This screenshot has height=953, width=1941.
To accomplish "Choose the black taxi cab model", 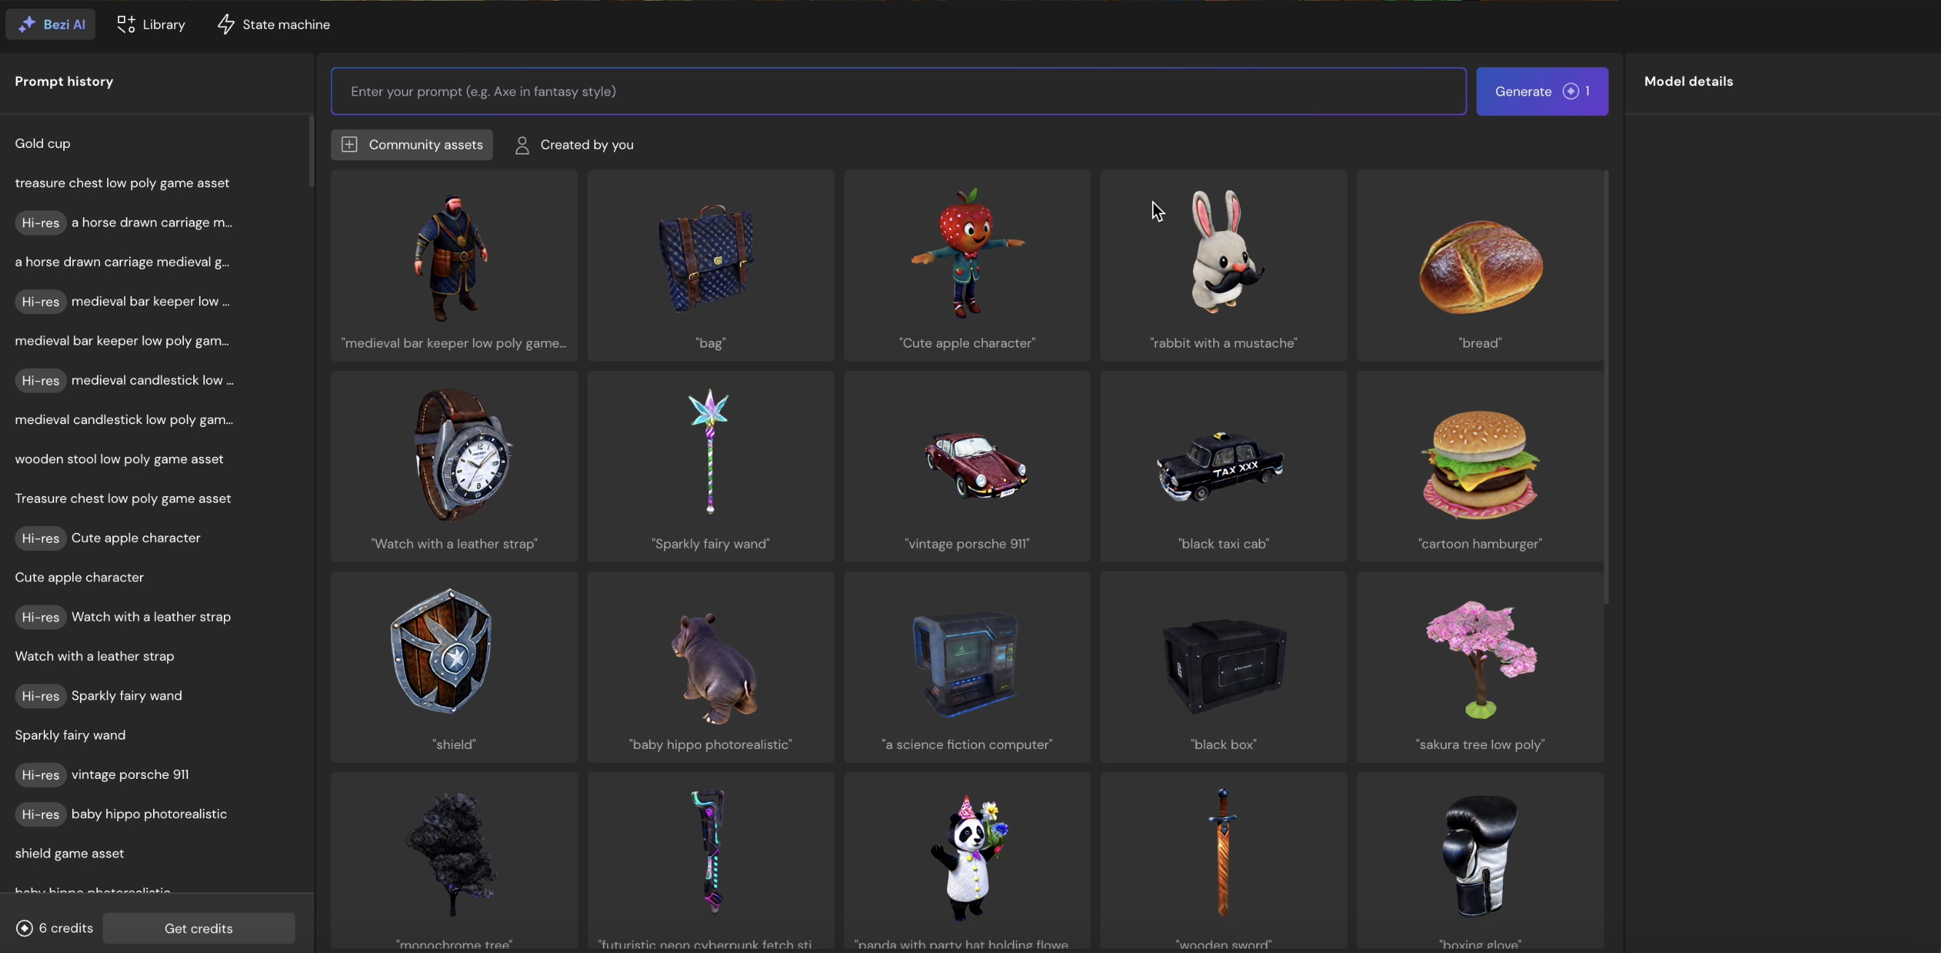I will click(x=1223, y=466).
